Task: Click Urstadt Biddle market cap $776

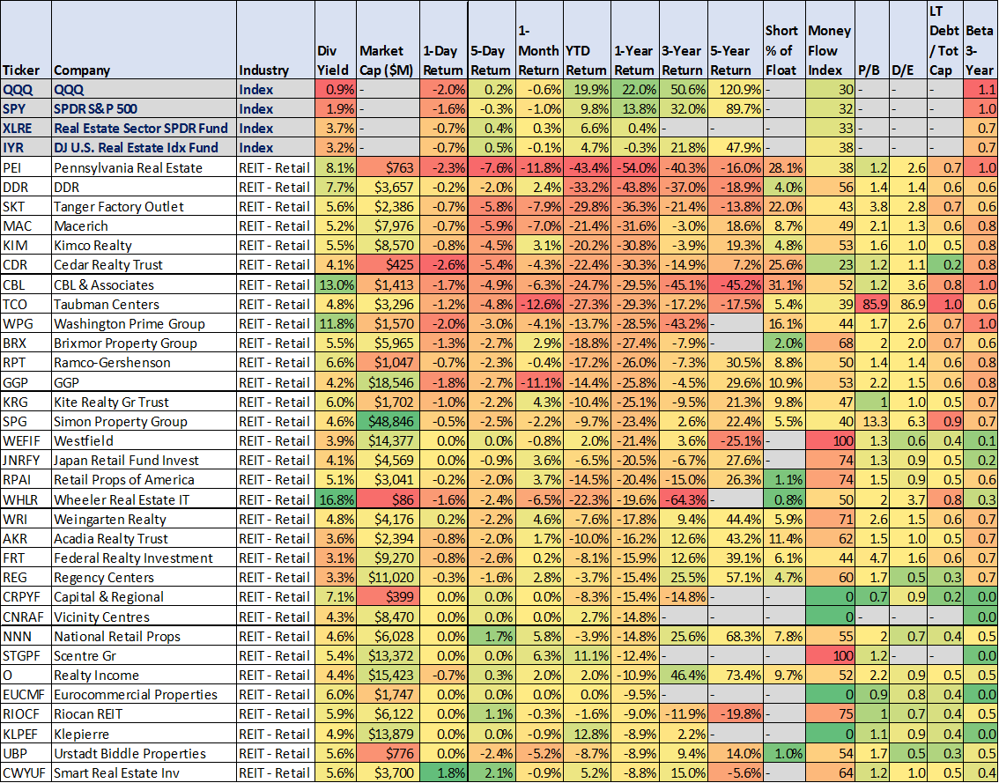Action: pos(388,754)
